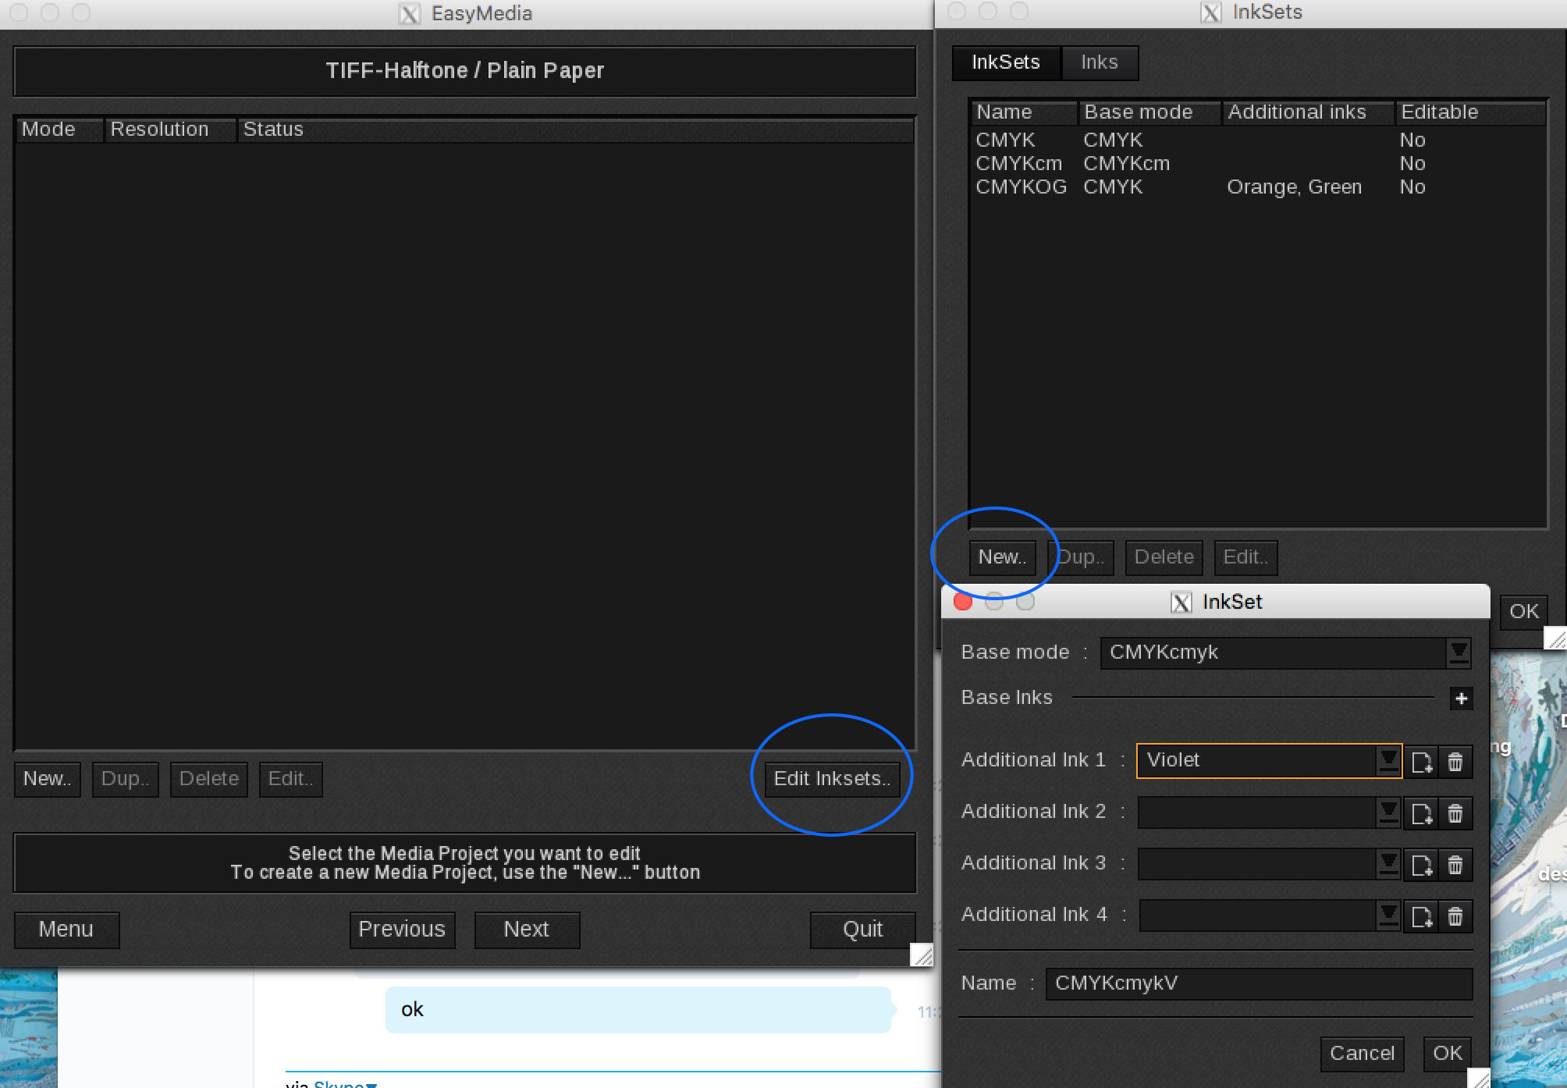Click the plus icon next to Base Inks
The height and width of the screenshot is (1088, 1567).
(x=1461, y=699)
